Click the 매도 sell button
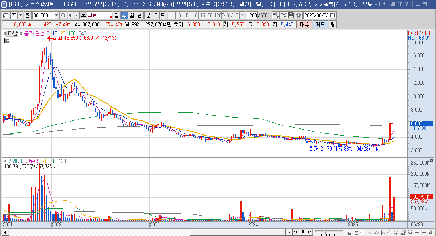Image resolution: width=436 pixels, height=236 pixels. point(320,24)
